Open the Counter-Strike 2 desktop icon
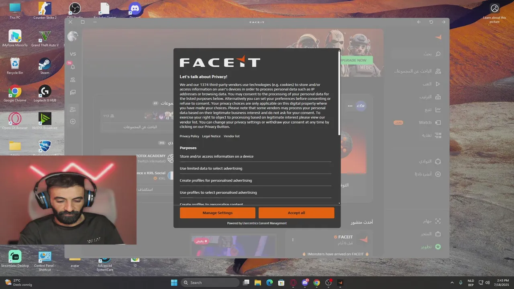The image size is (514, 289). click(x=45, y=11)
